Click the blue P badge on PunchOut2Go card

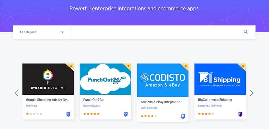126,114
